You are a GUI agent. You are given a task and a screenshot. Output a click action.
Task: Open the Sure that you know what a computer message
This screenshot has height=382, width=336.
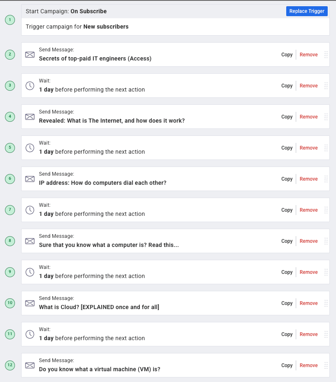(109, 245)
